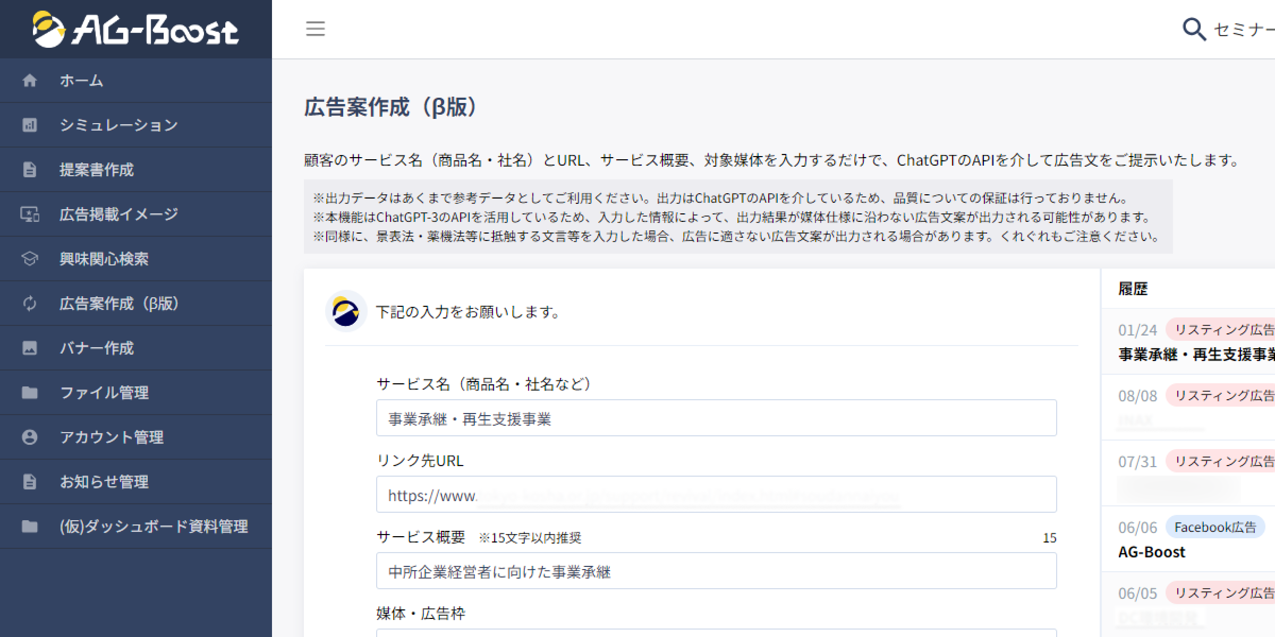Click the 提案書作成 document icon

point(30,170)
